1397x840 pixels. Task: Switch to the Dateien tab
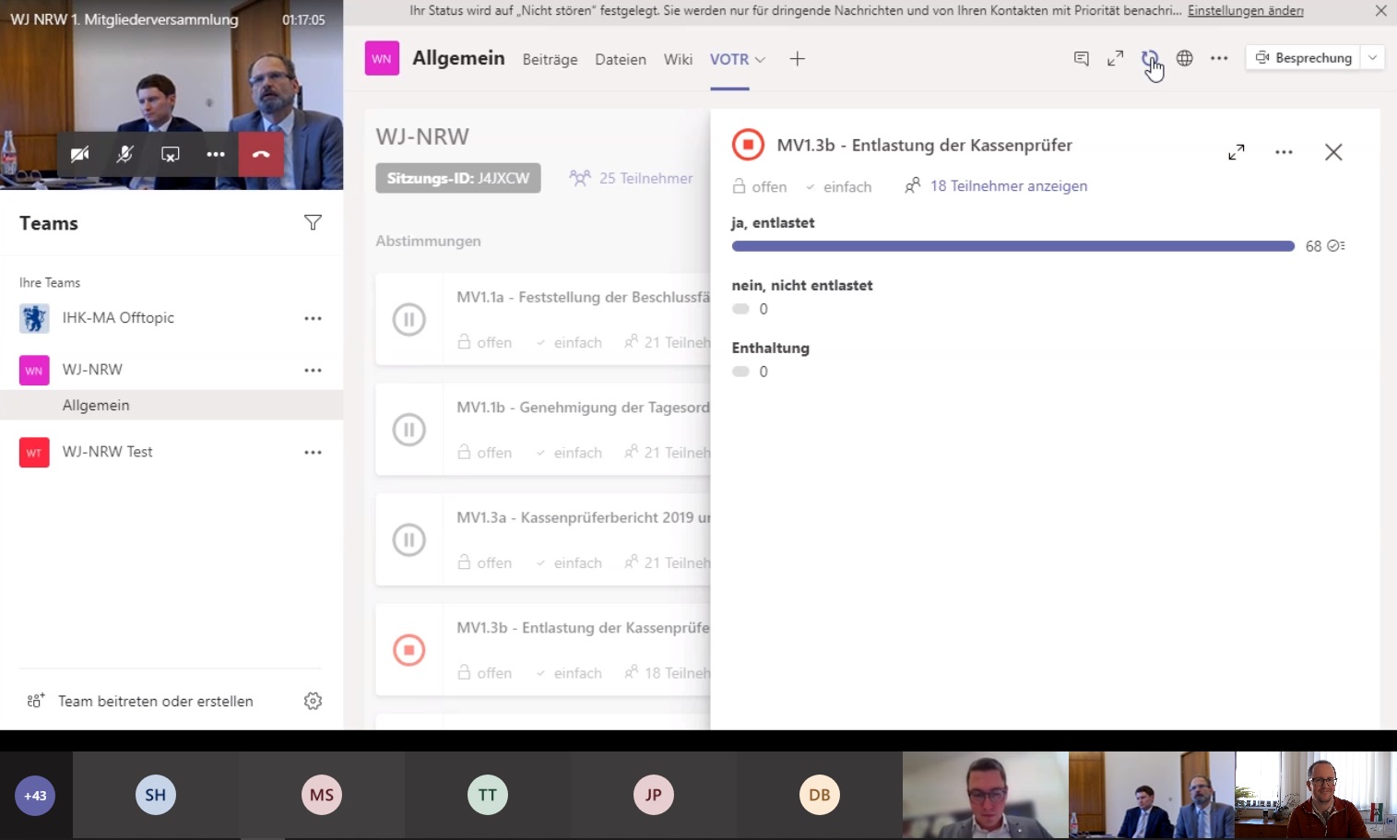coord(620,59)
